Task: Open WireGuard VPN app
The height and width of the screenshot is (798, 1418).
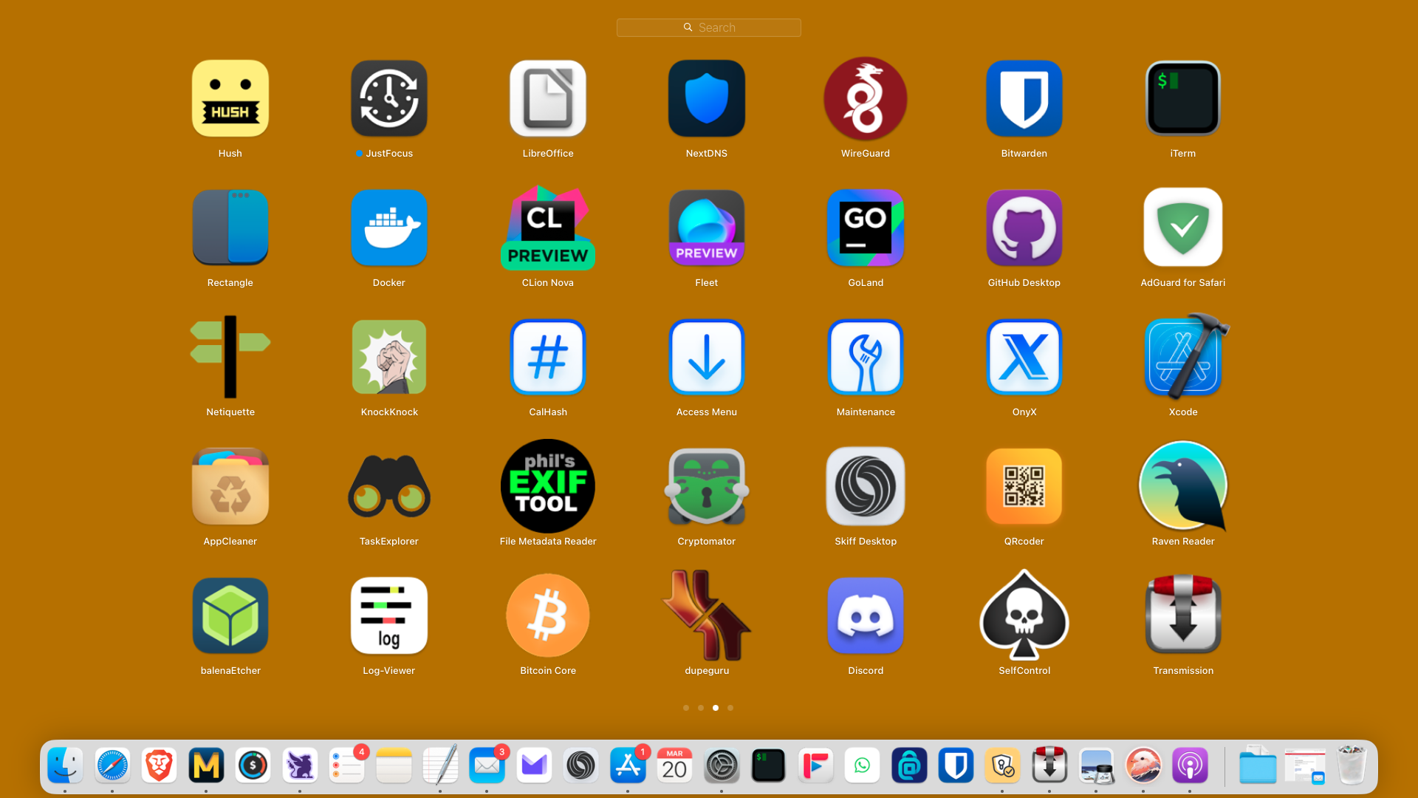Action: (866, 98)
